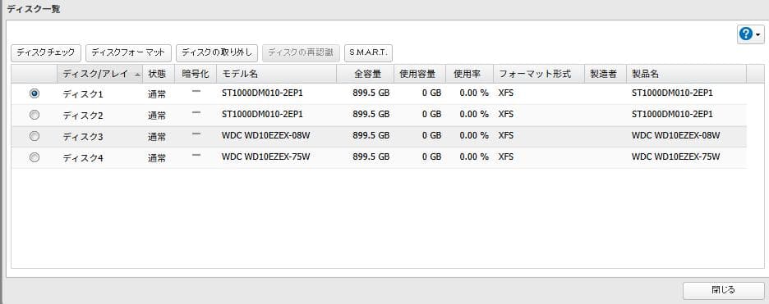Click product name WDC WD10EZEX-08W in 製品名 column

[x=676, y=135]
